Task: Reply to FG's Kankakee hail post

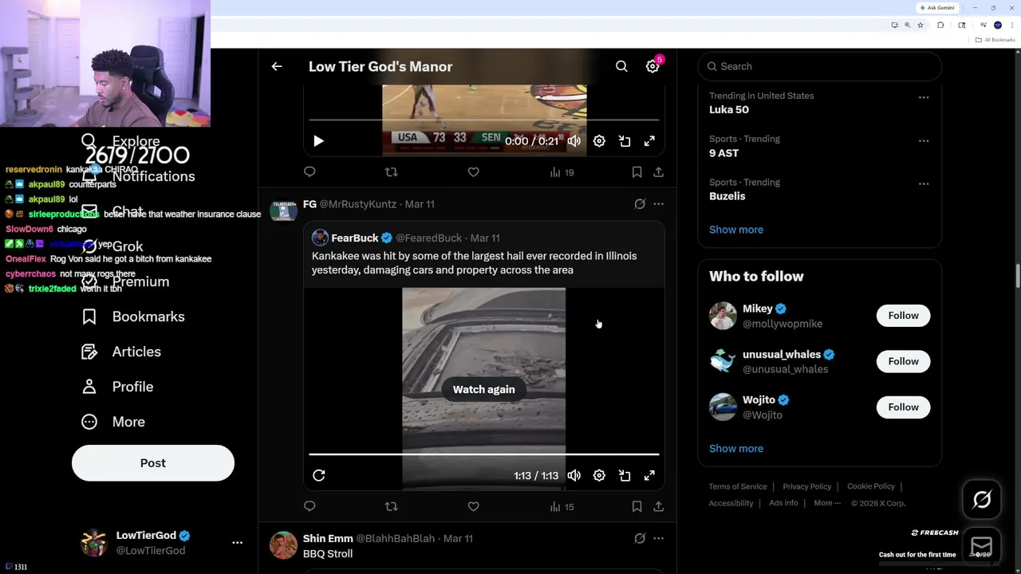Action: tap(309, 506)
